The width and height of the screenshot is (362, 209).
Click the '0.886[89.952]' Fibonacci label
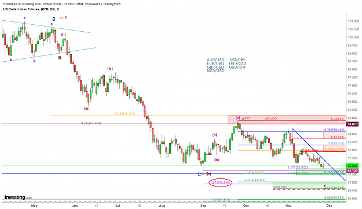tap(334, 197)
